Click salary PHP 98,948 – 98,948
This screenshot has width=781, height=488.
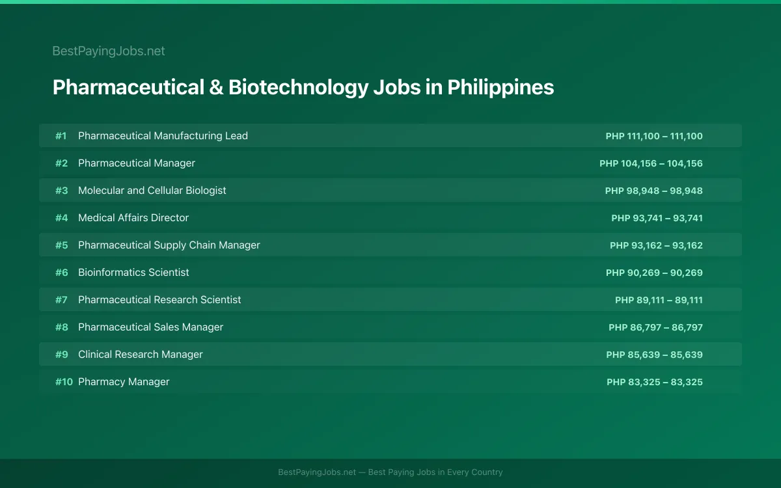tap(654, 191)
